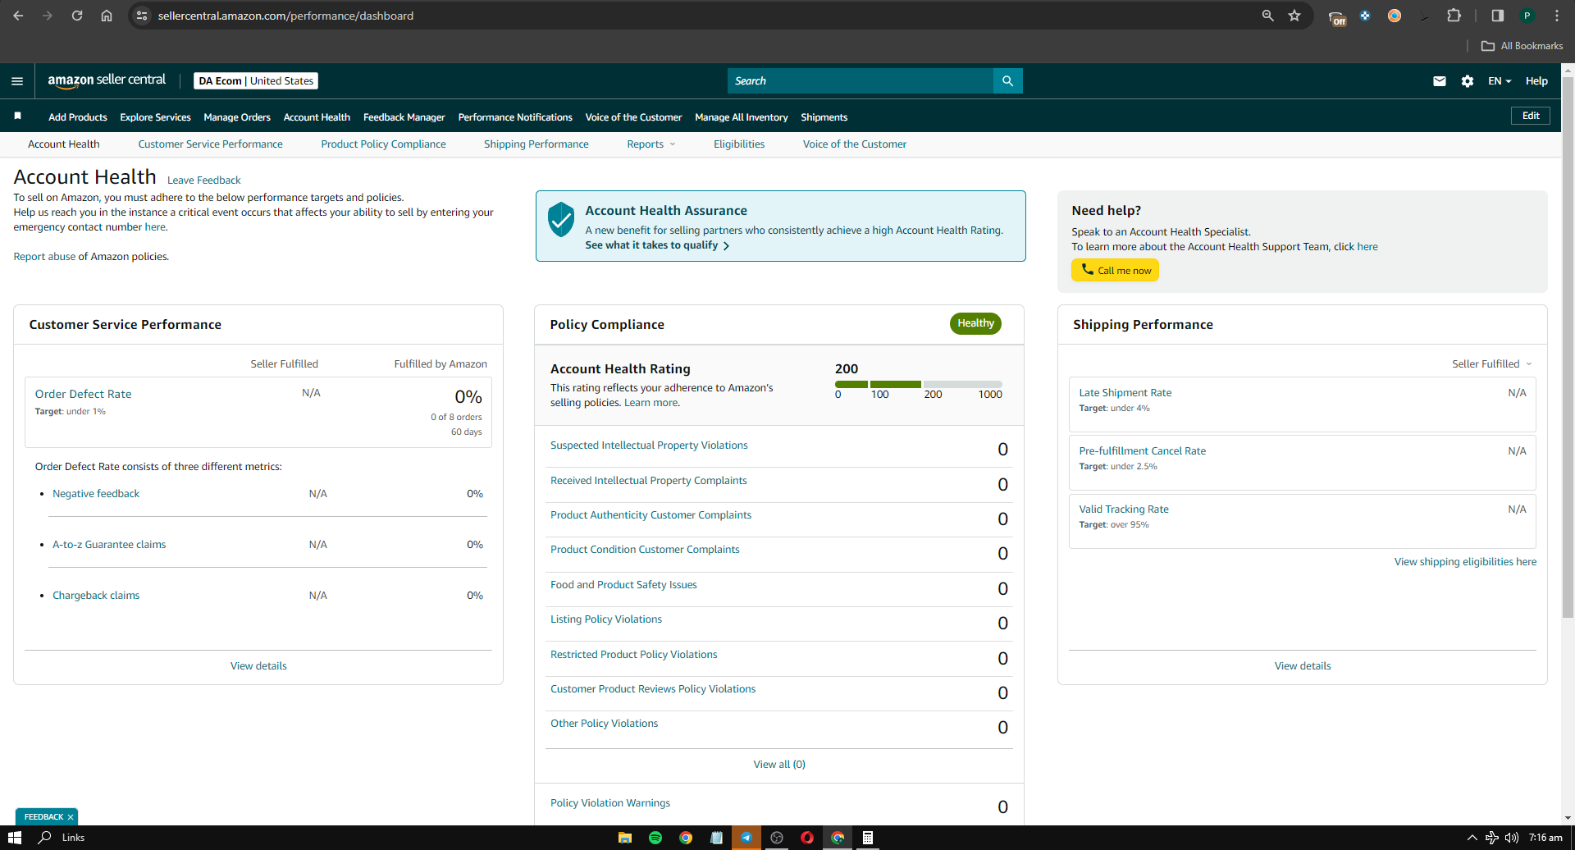The width and height of the screenshot is (1575, 850).
Task: Click the Seller Central search field
Action: pyautogui.click(x=861, y=81)
